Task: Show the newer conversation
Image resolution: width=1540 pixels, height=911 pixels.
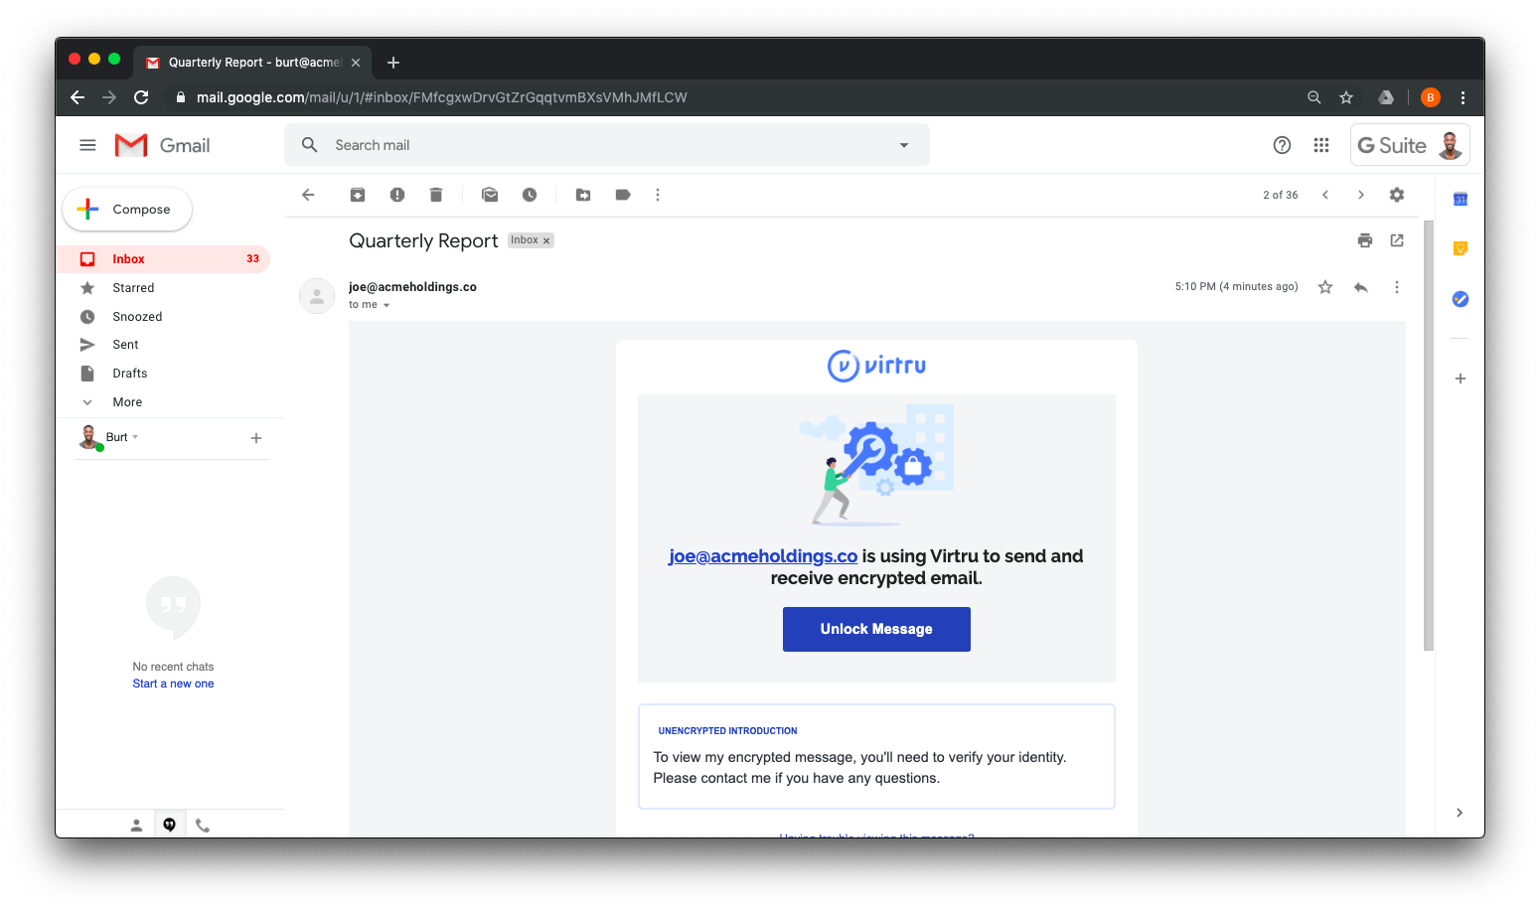Action: coord(1325,195)
